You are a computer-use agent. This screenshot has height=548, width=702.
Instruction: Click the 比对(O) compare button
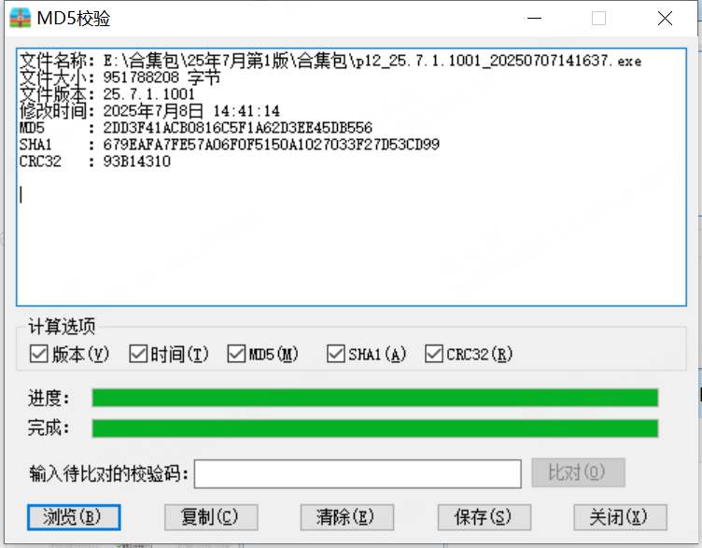(x=578, y=472)
